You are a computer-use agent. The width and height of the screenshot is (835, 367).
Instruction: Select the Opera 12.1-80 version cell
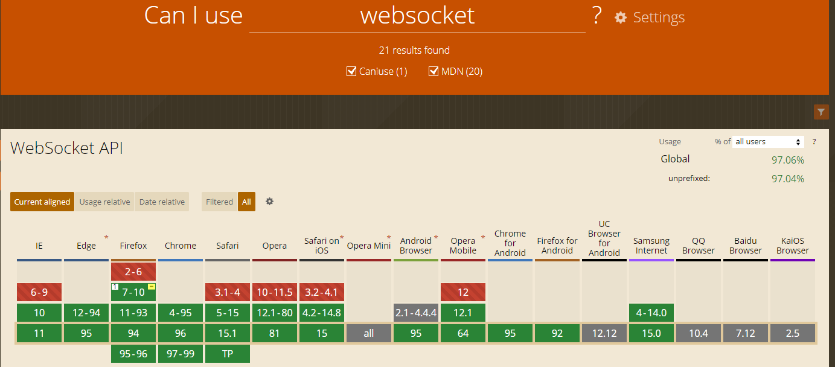tap(275, 313)
